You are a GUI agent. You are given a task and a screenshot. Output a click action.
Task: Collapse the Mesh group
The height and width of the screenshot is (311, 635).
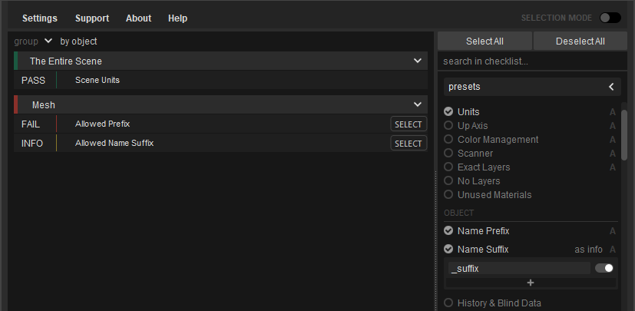point(418,104)
